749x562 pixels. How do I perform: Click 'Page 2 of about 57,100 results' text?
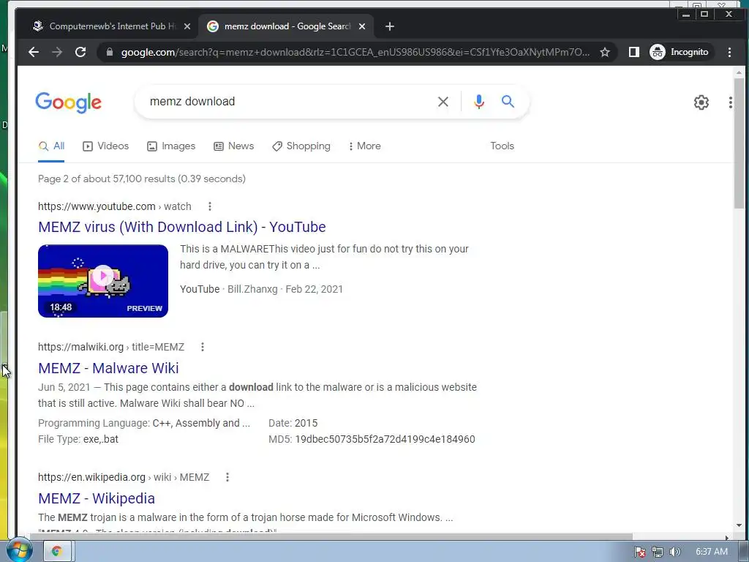(x=142, y=179)
